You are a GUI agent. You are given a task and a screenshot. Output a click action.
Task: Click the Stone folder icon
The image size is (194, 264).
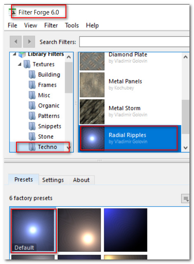32,137
